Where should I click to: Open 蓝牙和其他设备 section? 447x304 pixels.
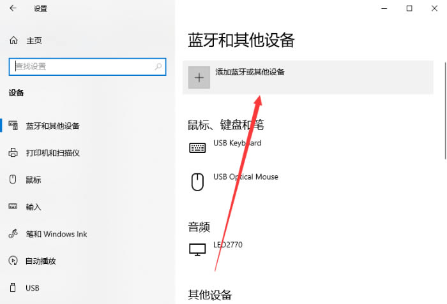[x=52, y=126]
